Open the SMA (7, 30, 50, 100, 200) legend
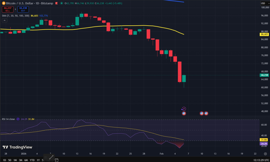Screen dimensions: 270x162 (x=16, y=16)
